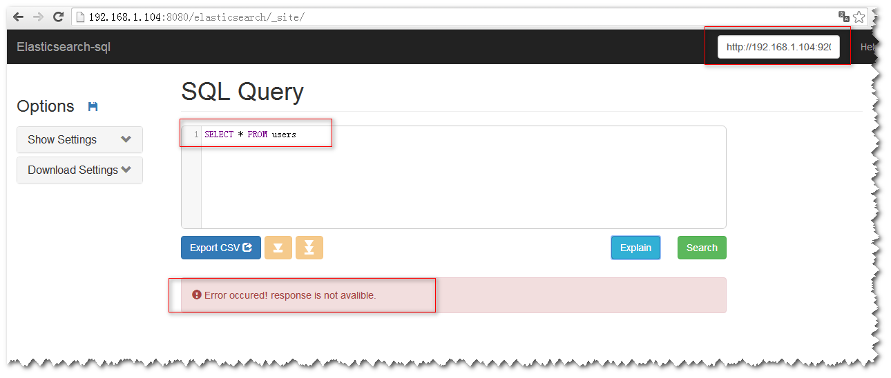Image resolution: width=891 pixels, height=378 pixels.
Task: Execute the query with Search button
Action: [x=702, y=248]
